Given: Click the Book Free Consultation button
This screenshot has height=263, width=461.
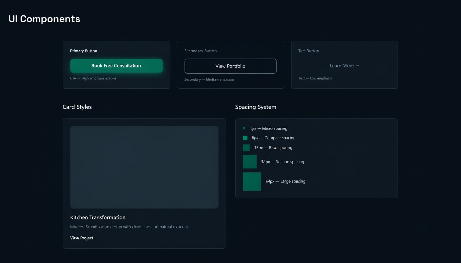Looking at the screenshot, I should (x=117, y=65).
